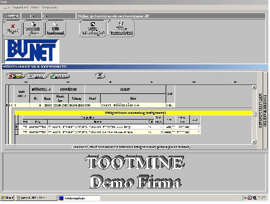Click the row marker arrow of the order row
Screen dimensions: 270x204
(7, 105)
